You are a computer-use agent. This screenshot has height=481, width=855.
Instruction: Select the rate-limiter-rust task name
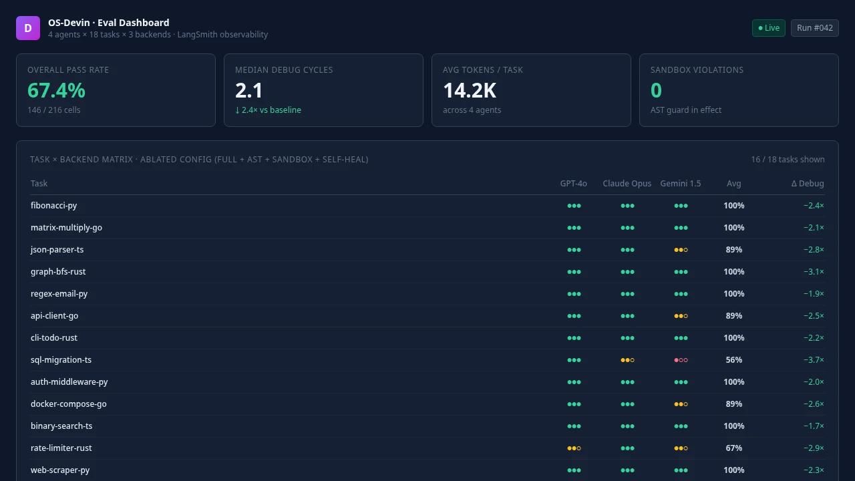[x=61, y=448]
